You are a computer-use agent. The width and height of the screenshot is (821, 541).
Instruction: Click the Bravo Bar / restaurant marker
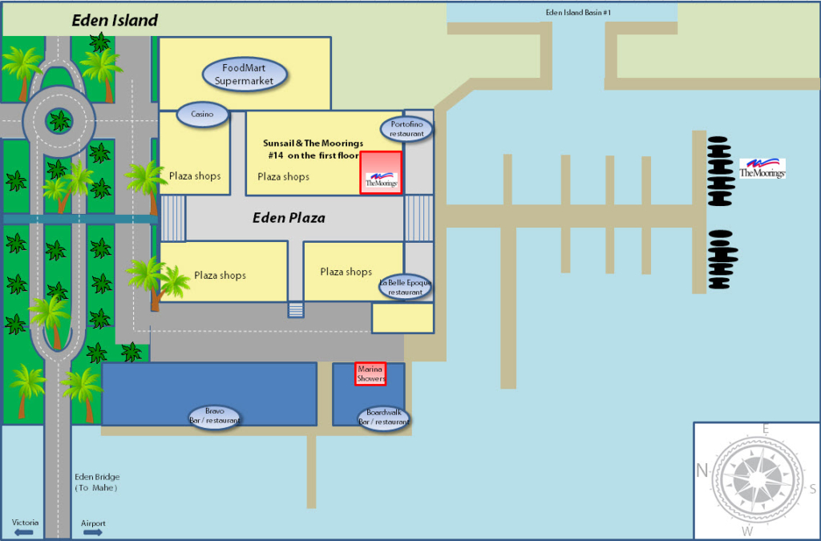215,417
